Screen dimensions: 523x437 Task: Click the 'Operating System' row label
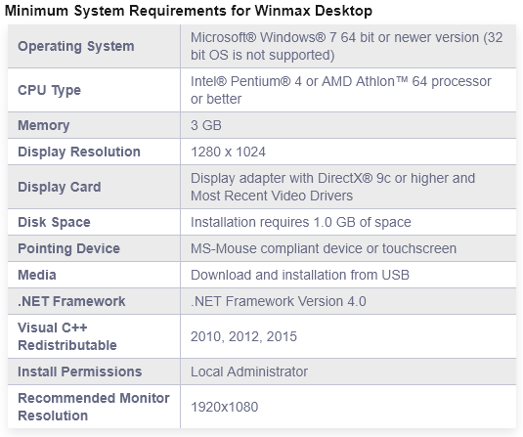[x=76, y=46]
